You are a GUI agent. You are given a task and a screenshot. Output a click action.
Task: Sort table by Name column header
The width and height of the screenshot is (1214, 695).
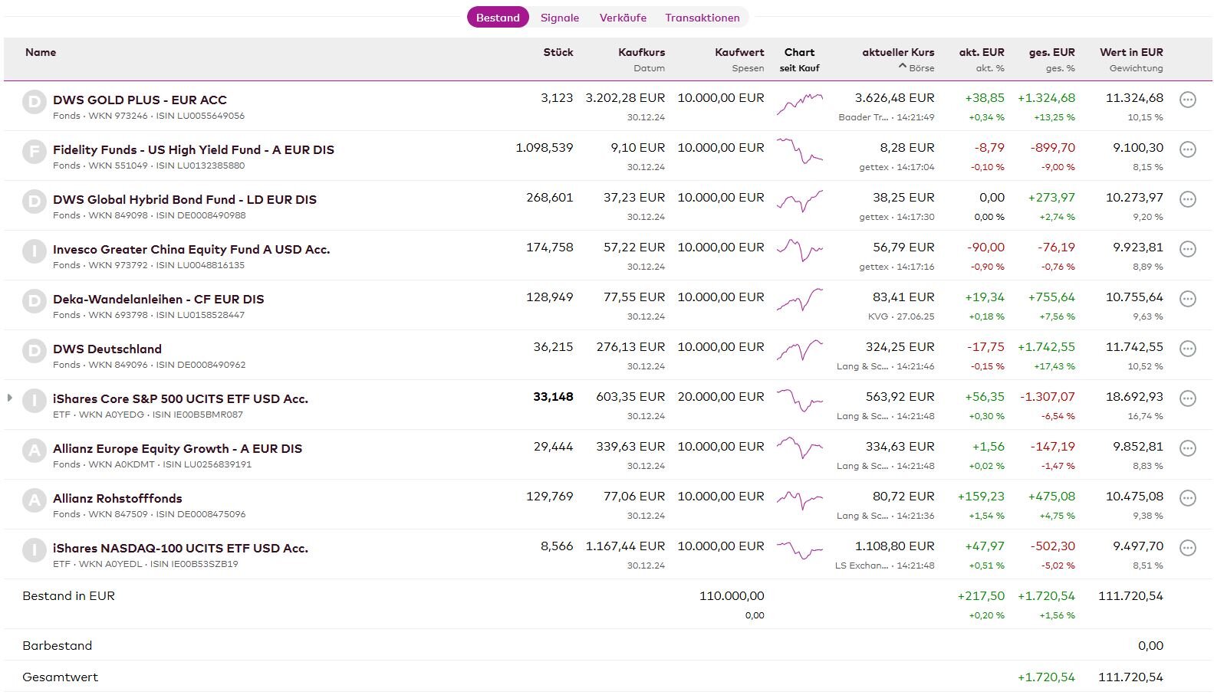click(41, 52)
